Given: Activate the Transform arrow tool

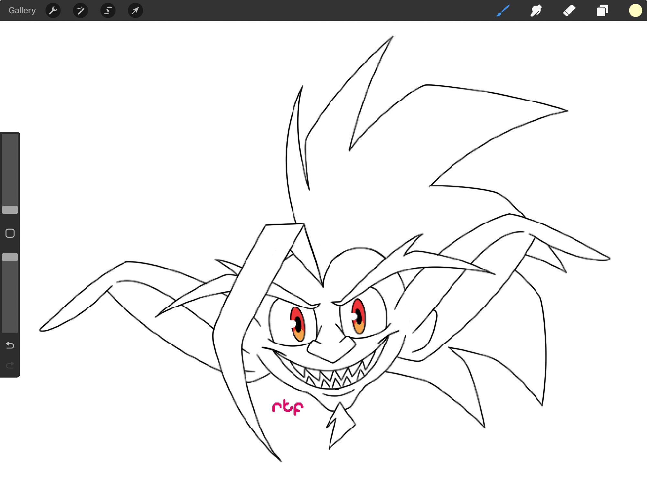Looking at the screenshot, I should point(135,10).
